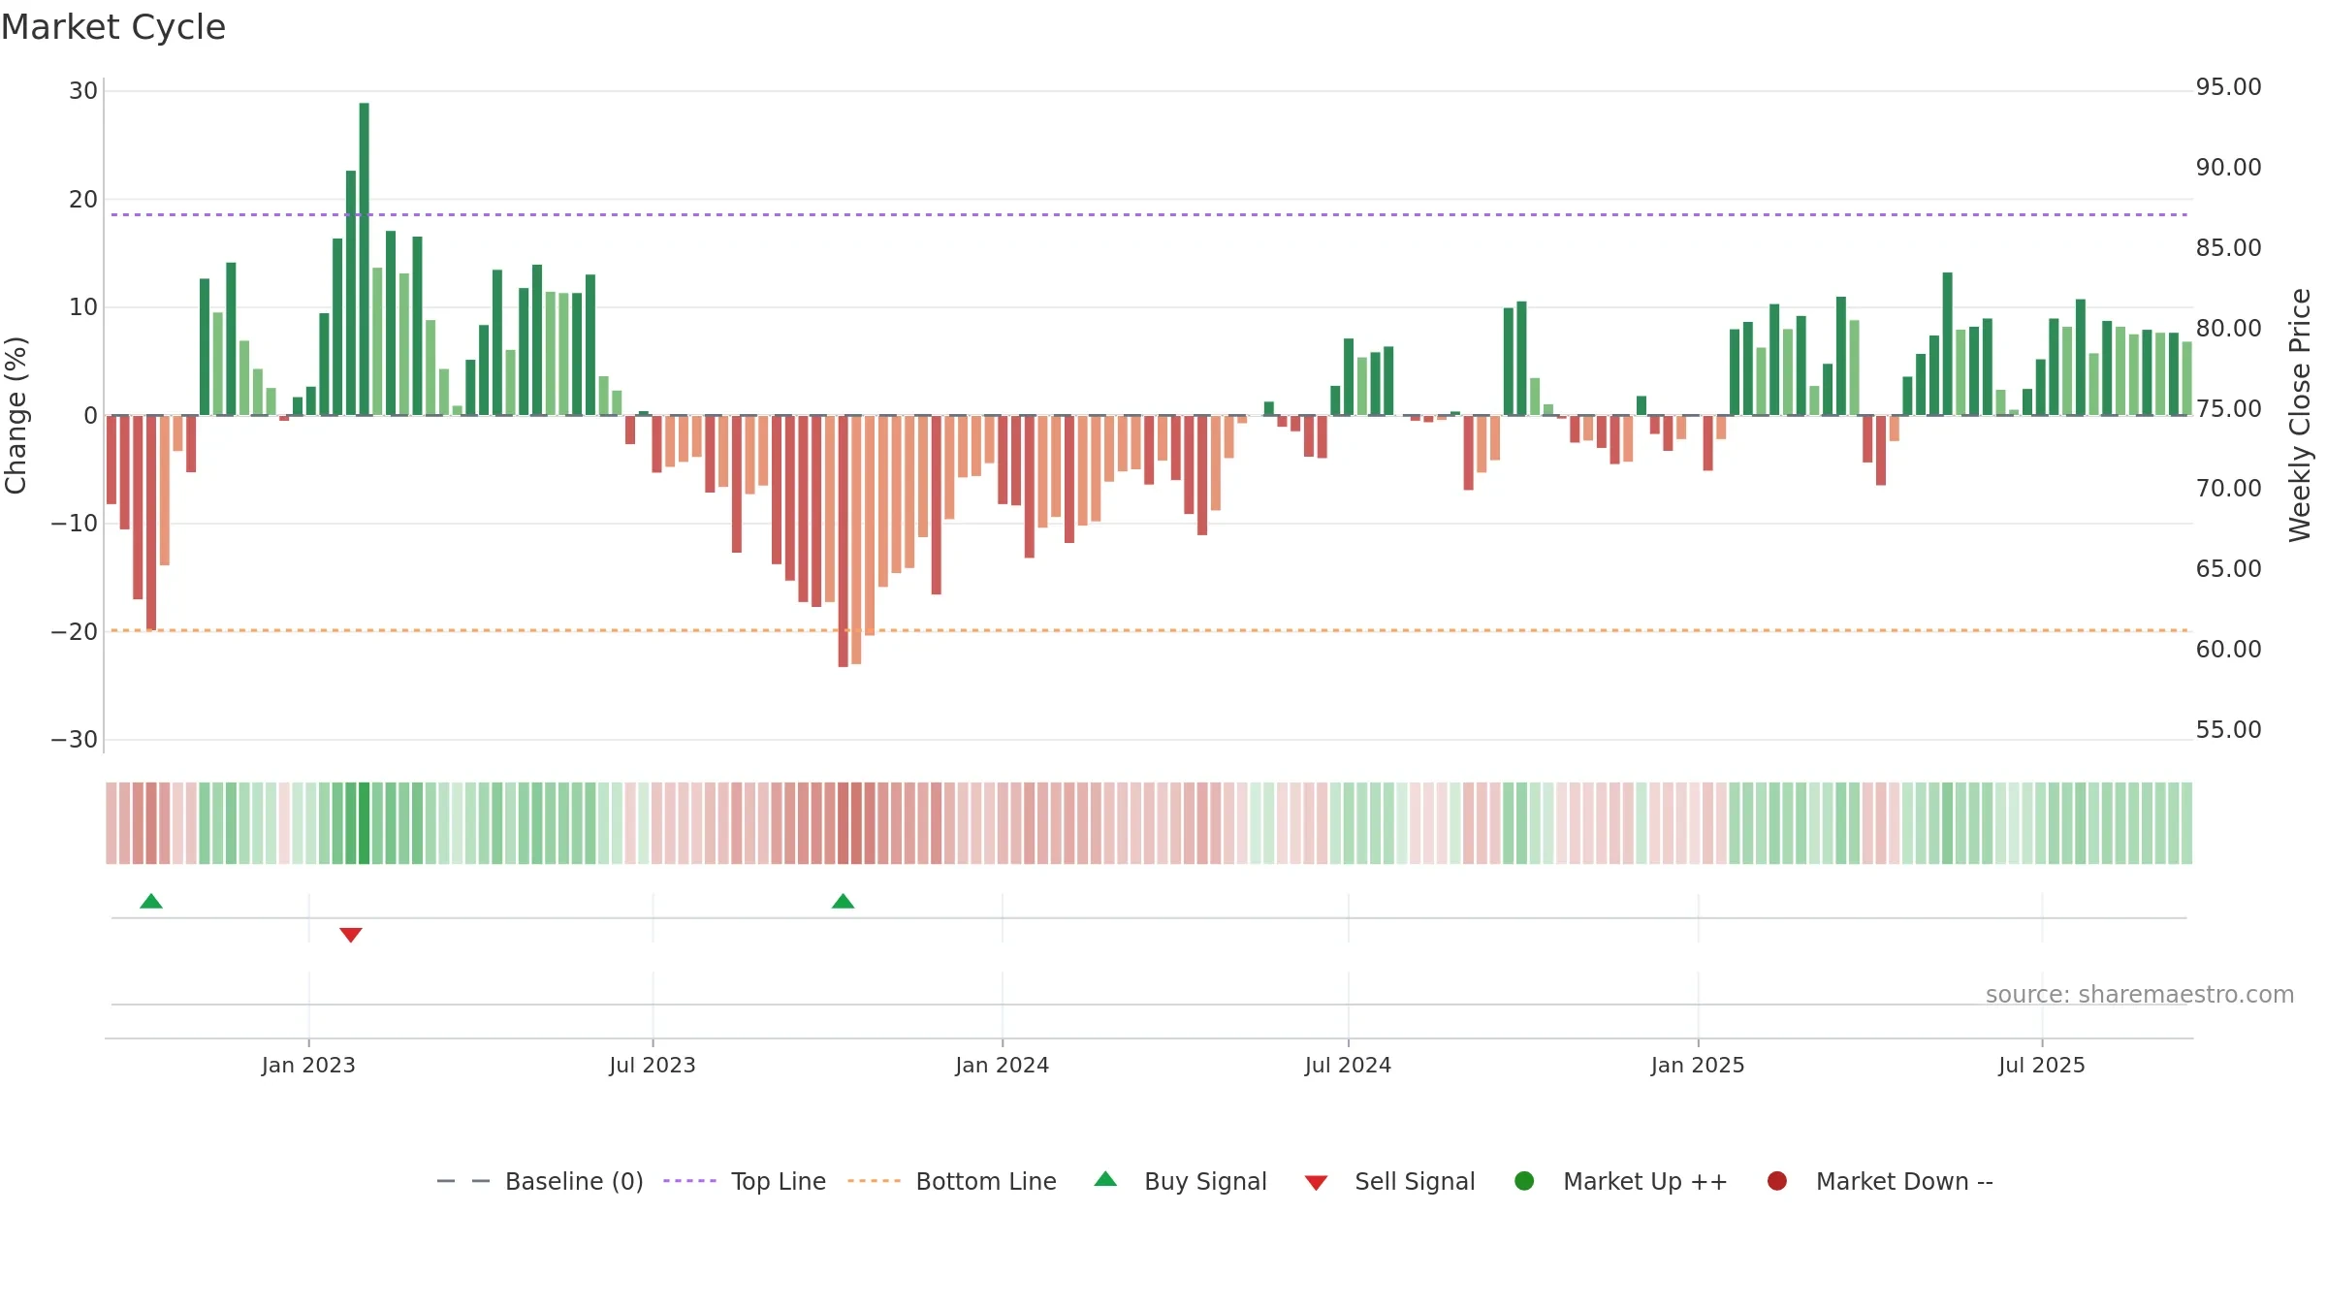Select the first green buy signal triangle
The width and height of the screenshot is (2327, 1309).
151,901
